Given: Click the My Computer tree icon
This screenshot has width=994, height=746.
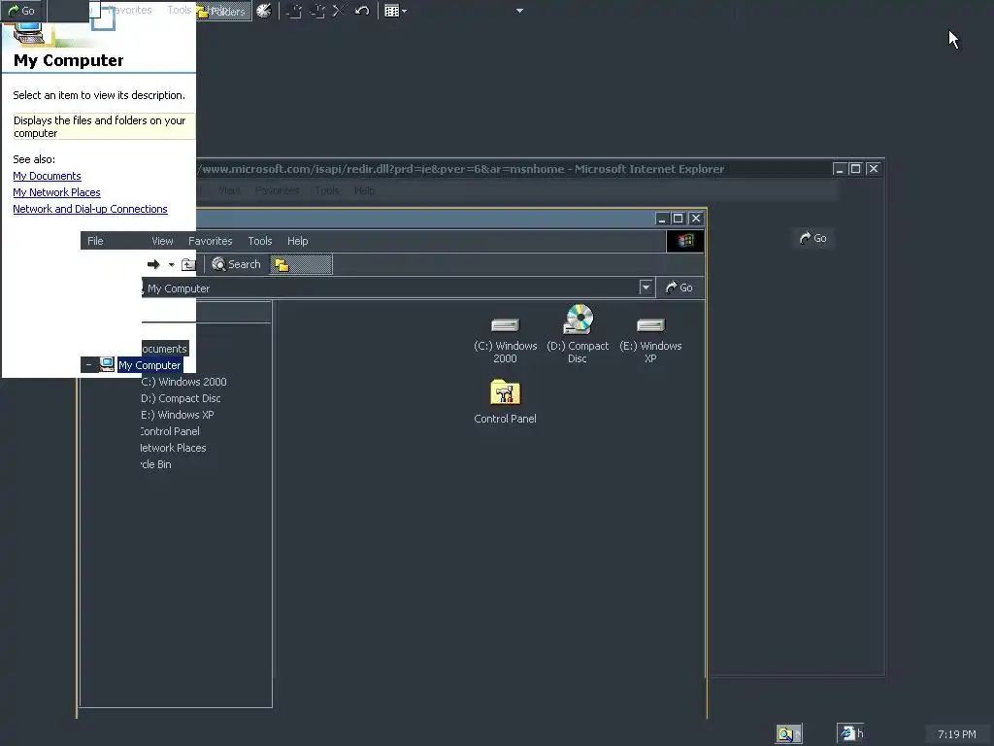Looking at the screenshot, I should click(x=107, y=365).
